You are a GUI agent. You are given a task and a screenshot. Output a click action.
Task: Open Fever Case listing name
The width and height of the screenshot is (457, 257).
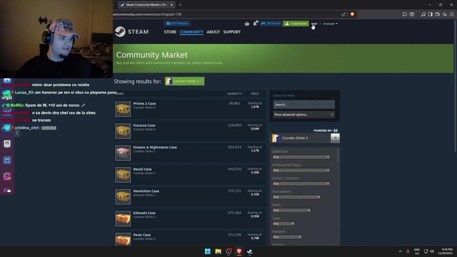tap(142, 235)
